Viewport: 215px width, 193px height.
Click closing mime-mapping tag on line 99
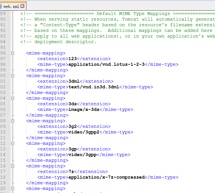pos(47,70)
